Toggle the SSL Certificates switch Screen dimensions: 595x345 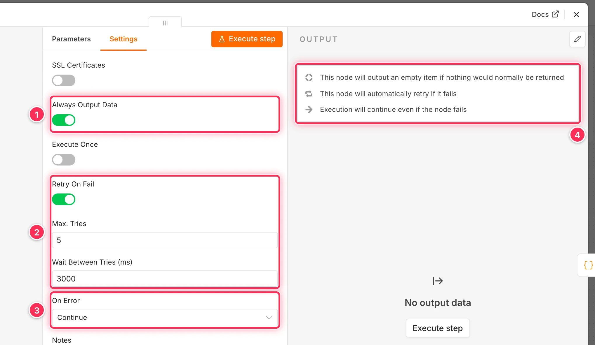[64, 80]
